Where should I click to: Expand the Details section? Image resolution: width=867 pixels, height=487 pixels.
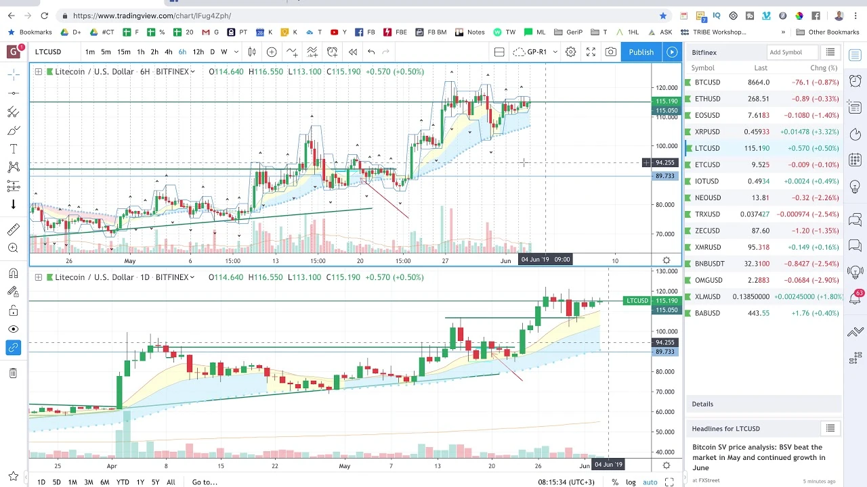tap(763, 404)
